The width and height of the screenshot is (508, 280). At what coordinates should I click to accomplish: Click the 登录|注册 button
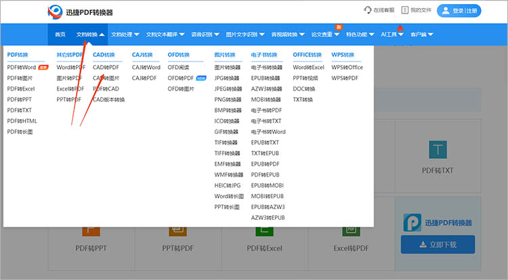point(459,11)
